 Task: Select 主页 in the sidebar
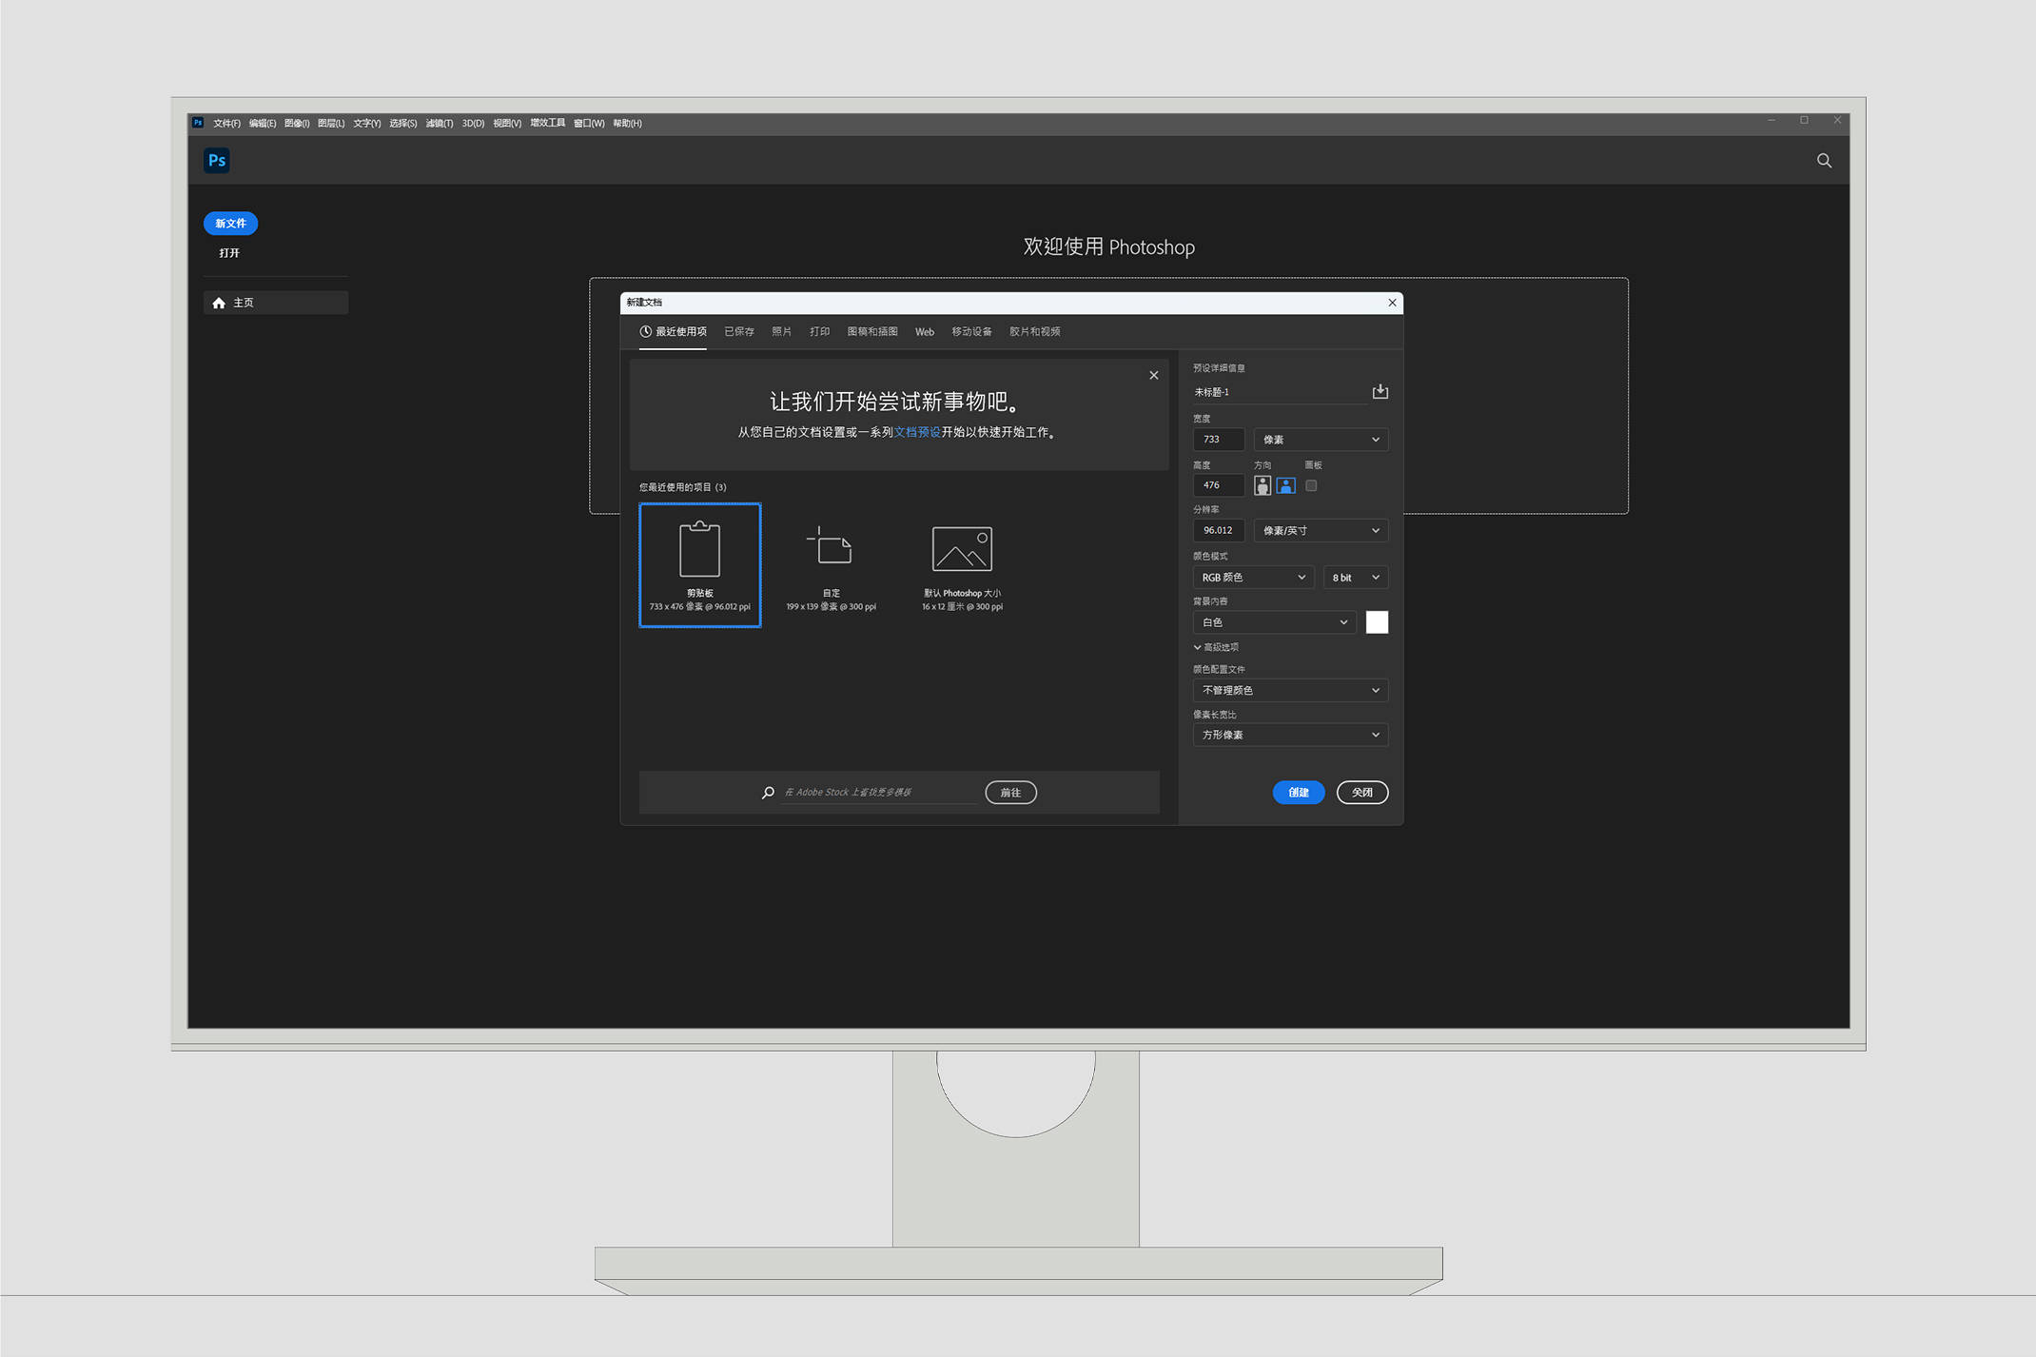[276, 303]
